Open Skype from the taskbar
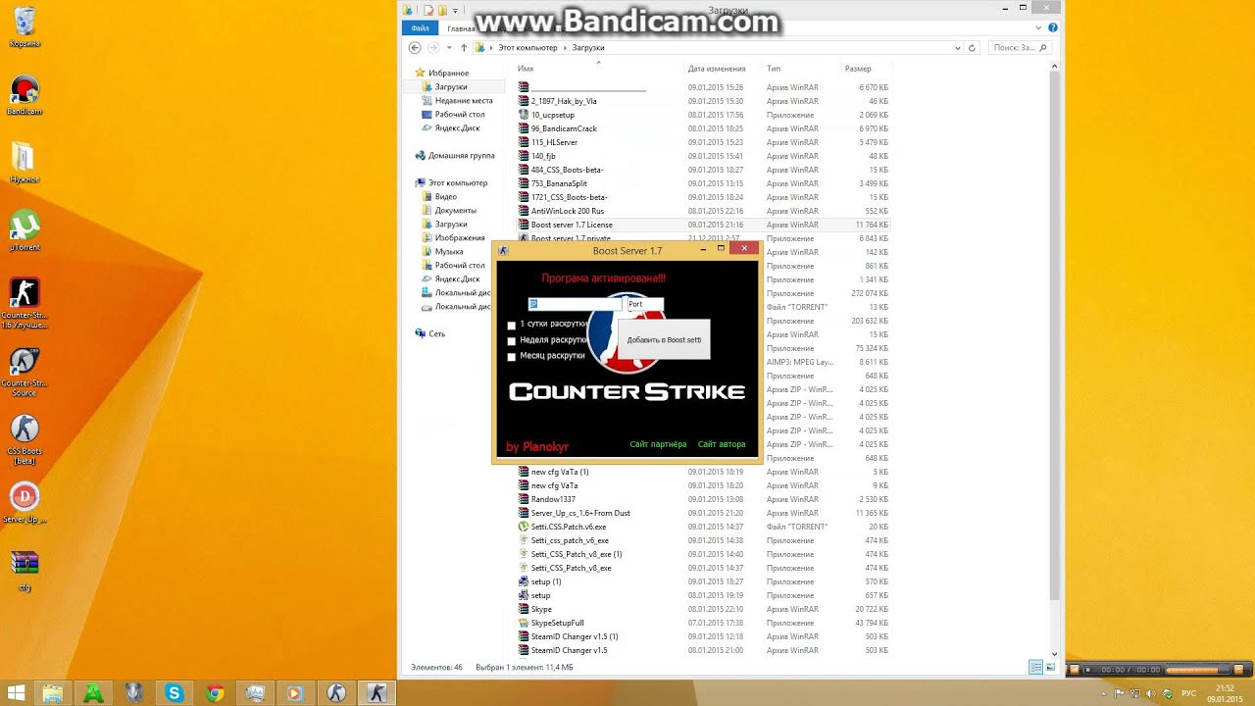Viewport: 1255px width, 706px height. [174, 693]
